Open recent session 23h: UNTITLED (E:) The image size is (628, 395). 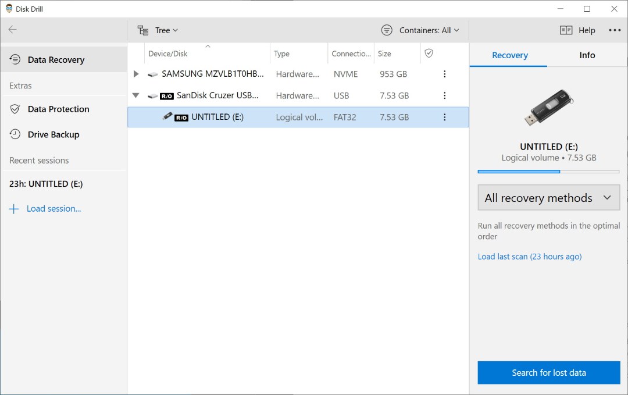pos(46,184)
